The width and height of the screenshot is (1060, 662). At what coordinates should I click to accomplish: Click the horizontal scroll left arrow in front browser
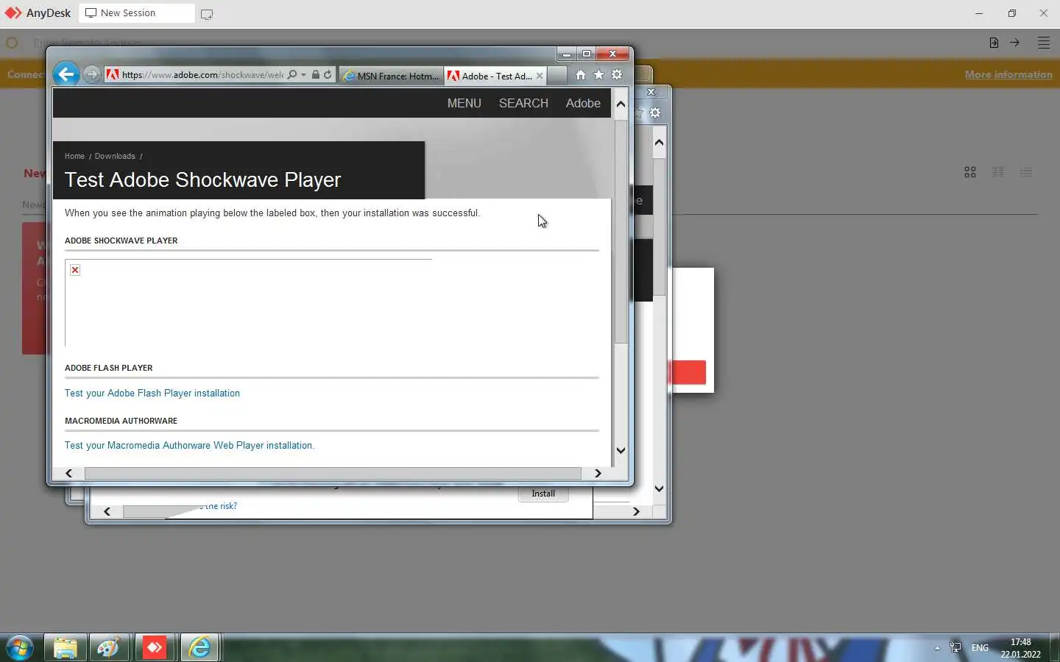[x=68, y=473]
